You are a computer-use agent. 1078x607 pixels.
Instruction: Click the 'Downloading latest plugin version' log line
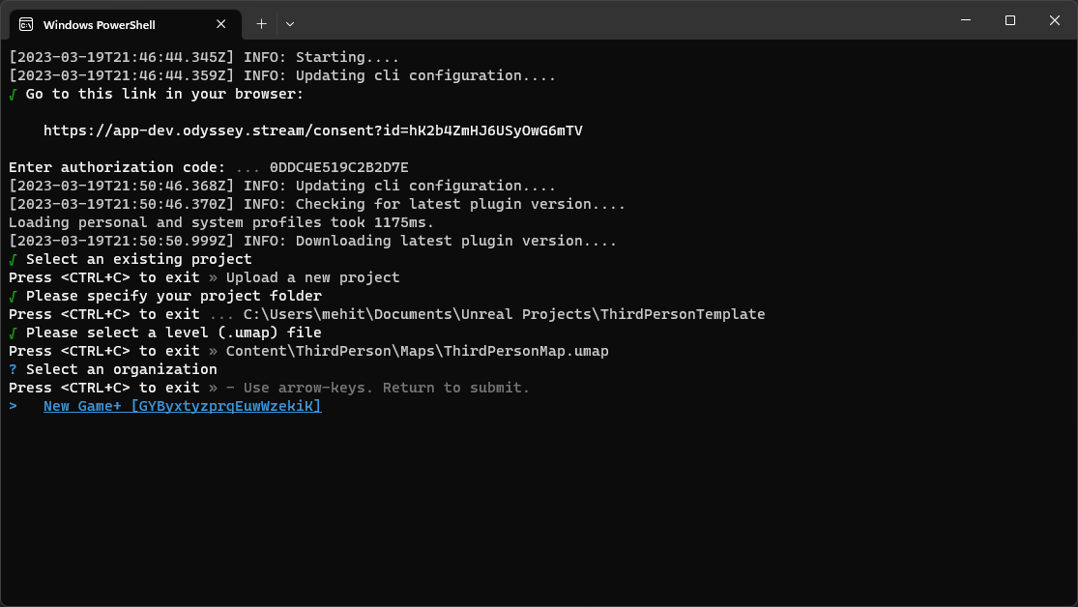point(313,241)
